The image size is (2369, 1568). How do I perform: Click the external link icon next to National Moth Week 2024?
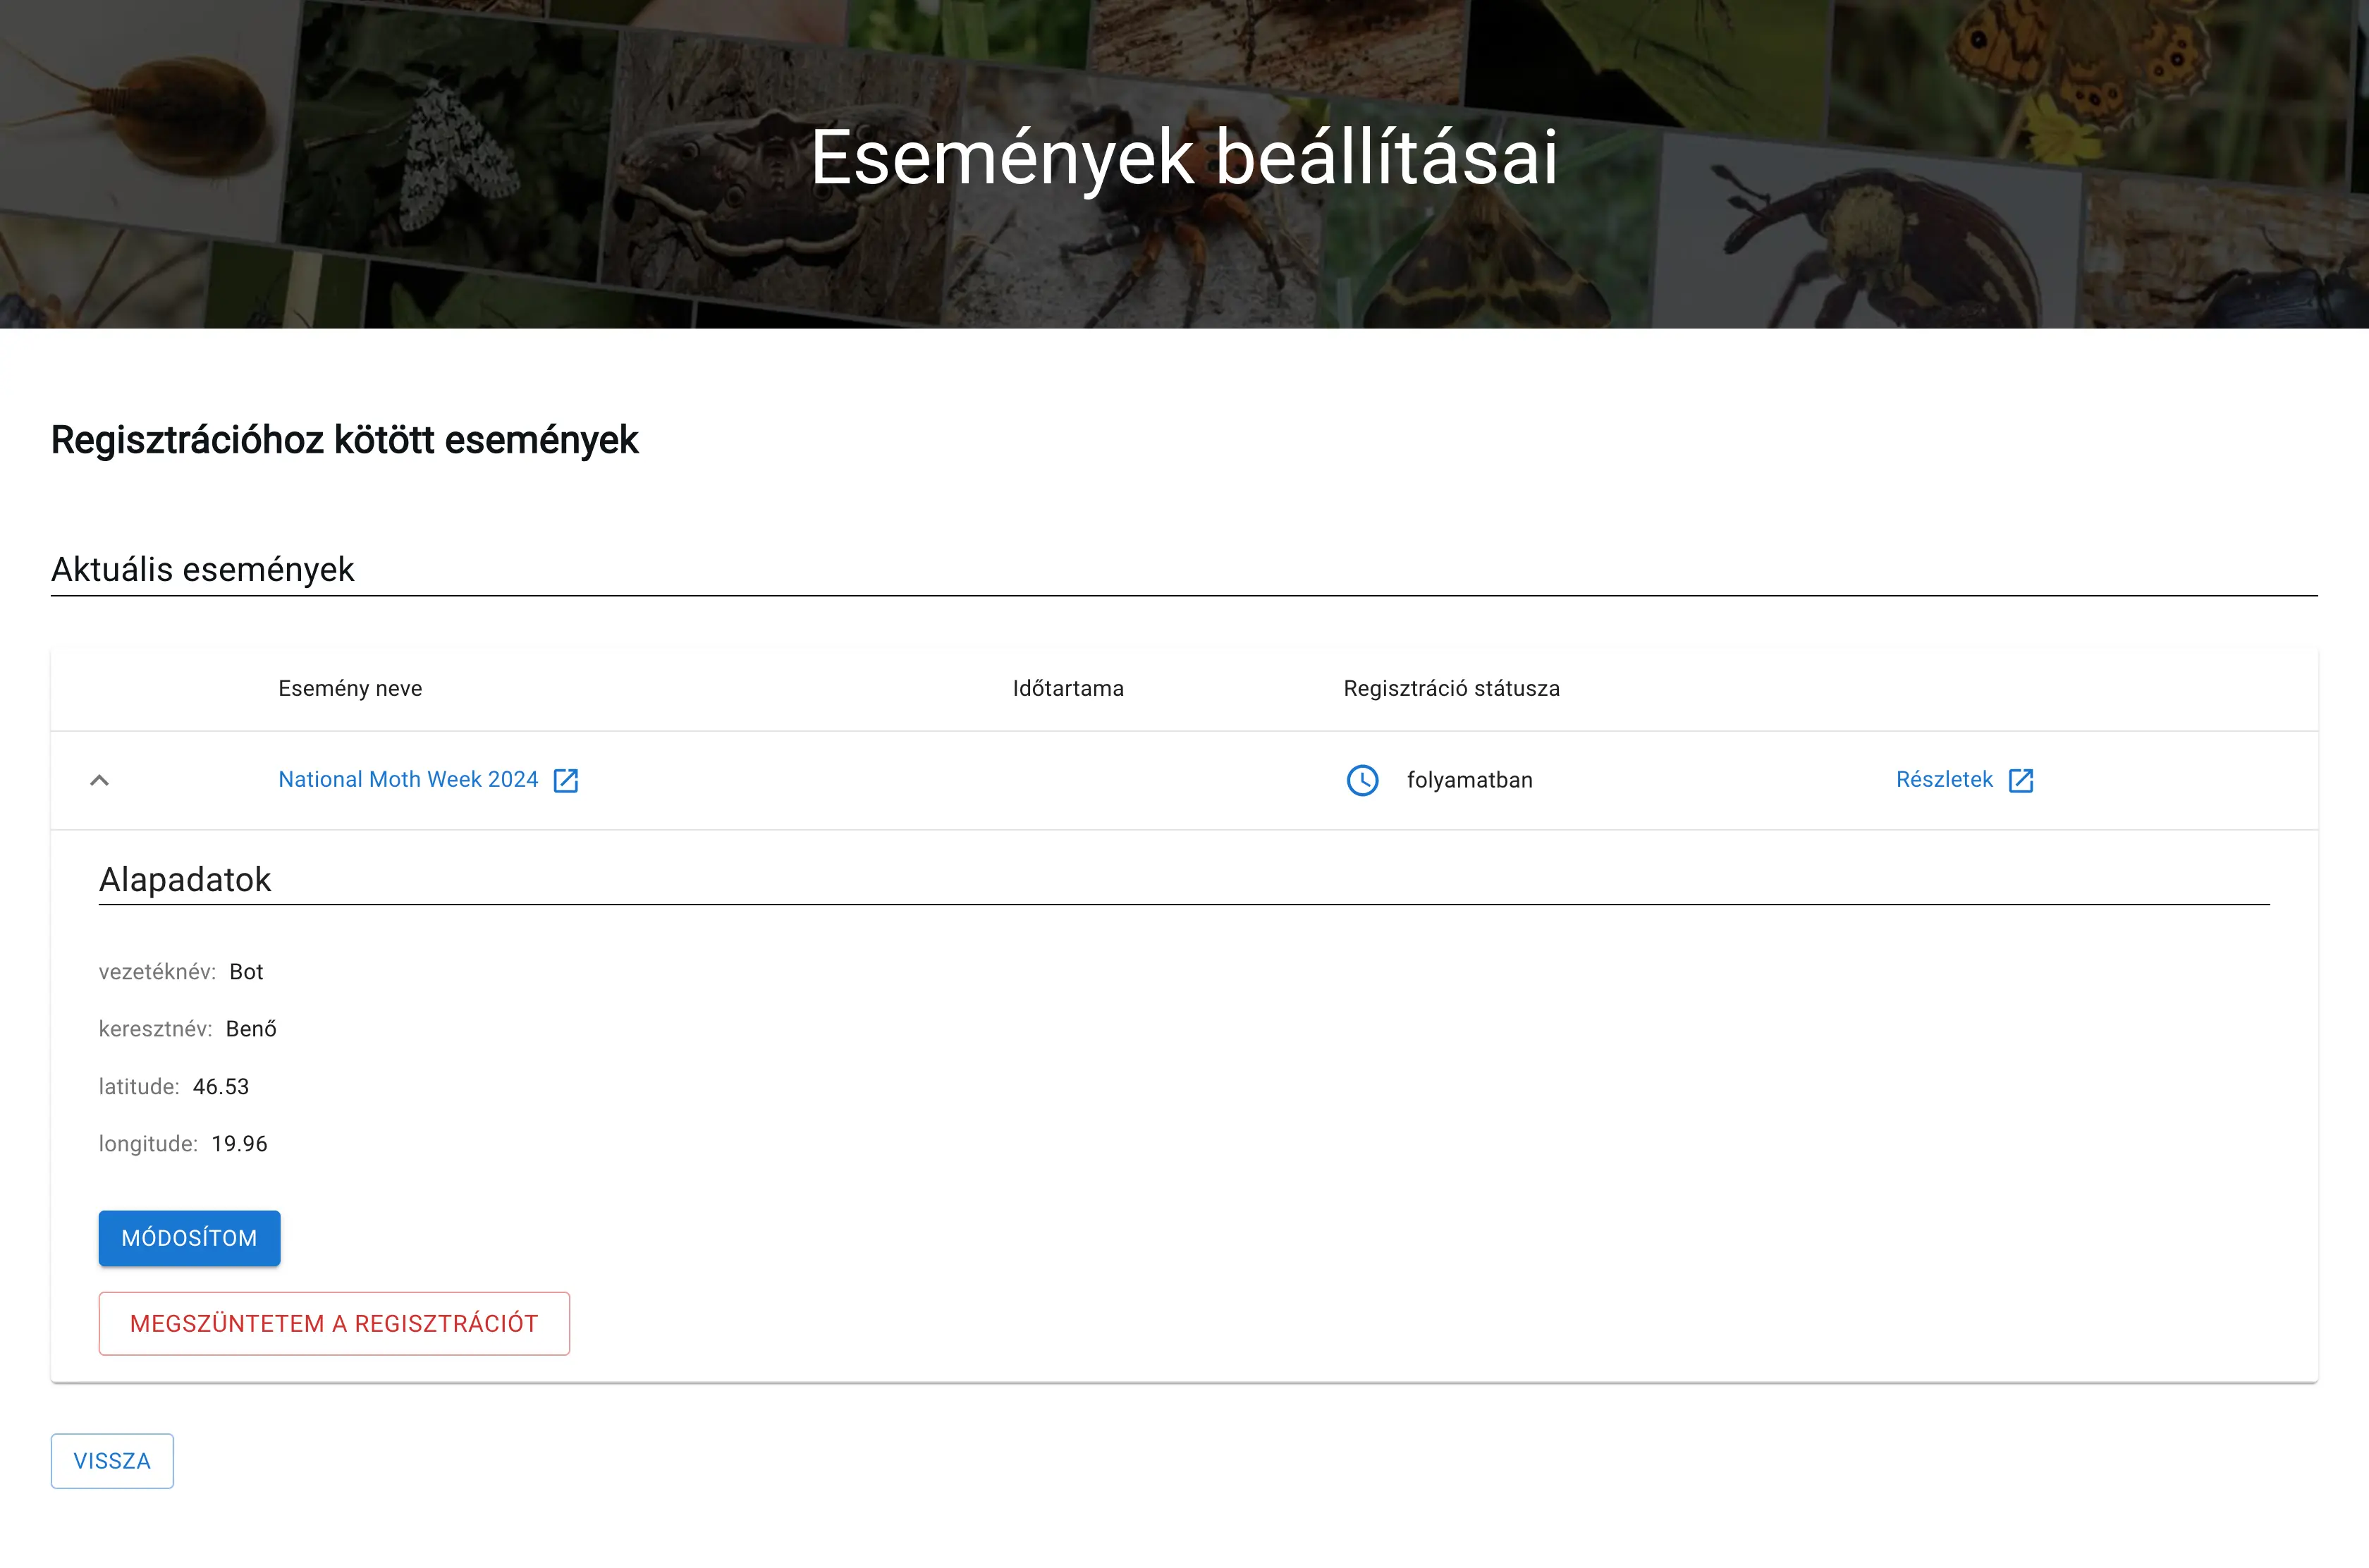(566, 780)
